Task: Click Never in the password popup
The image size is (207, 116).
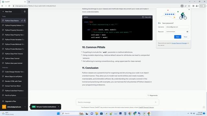Action: click(x=185, y=37)
